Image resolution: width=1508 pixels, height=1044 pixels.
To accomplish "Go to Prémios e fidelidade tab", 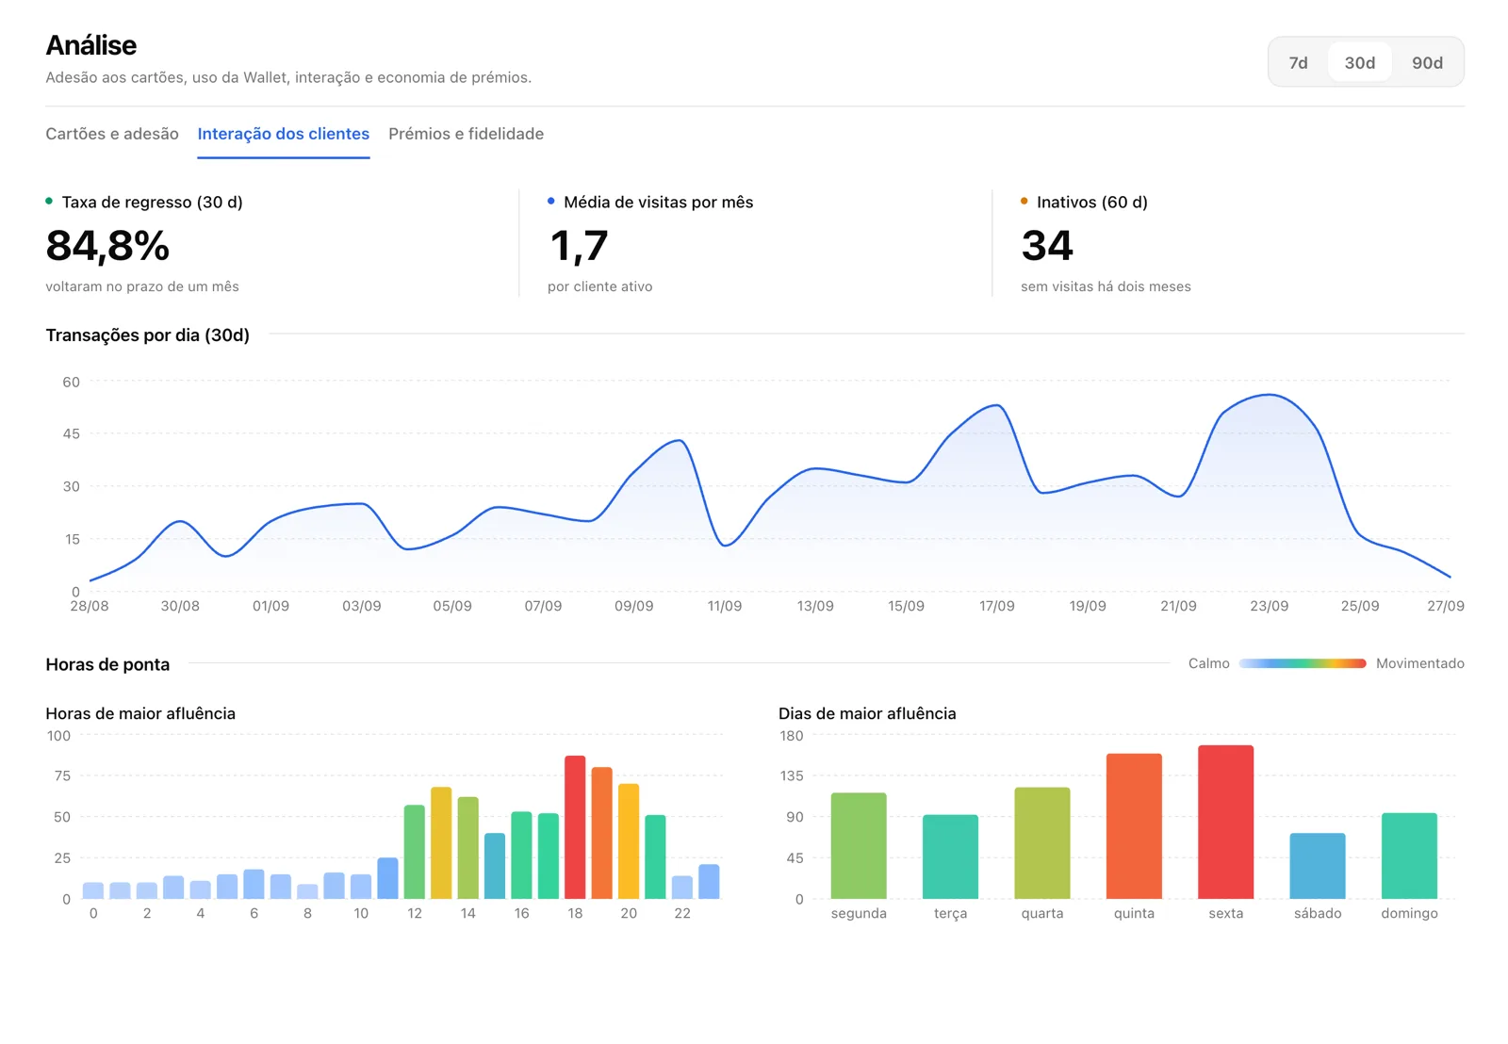I will tap(466, 134).
